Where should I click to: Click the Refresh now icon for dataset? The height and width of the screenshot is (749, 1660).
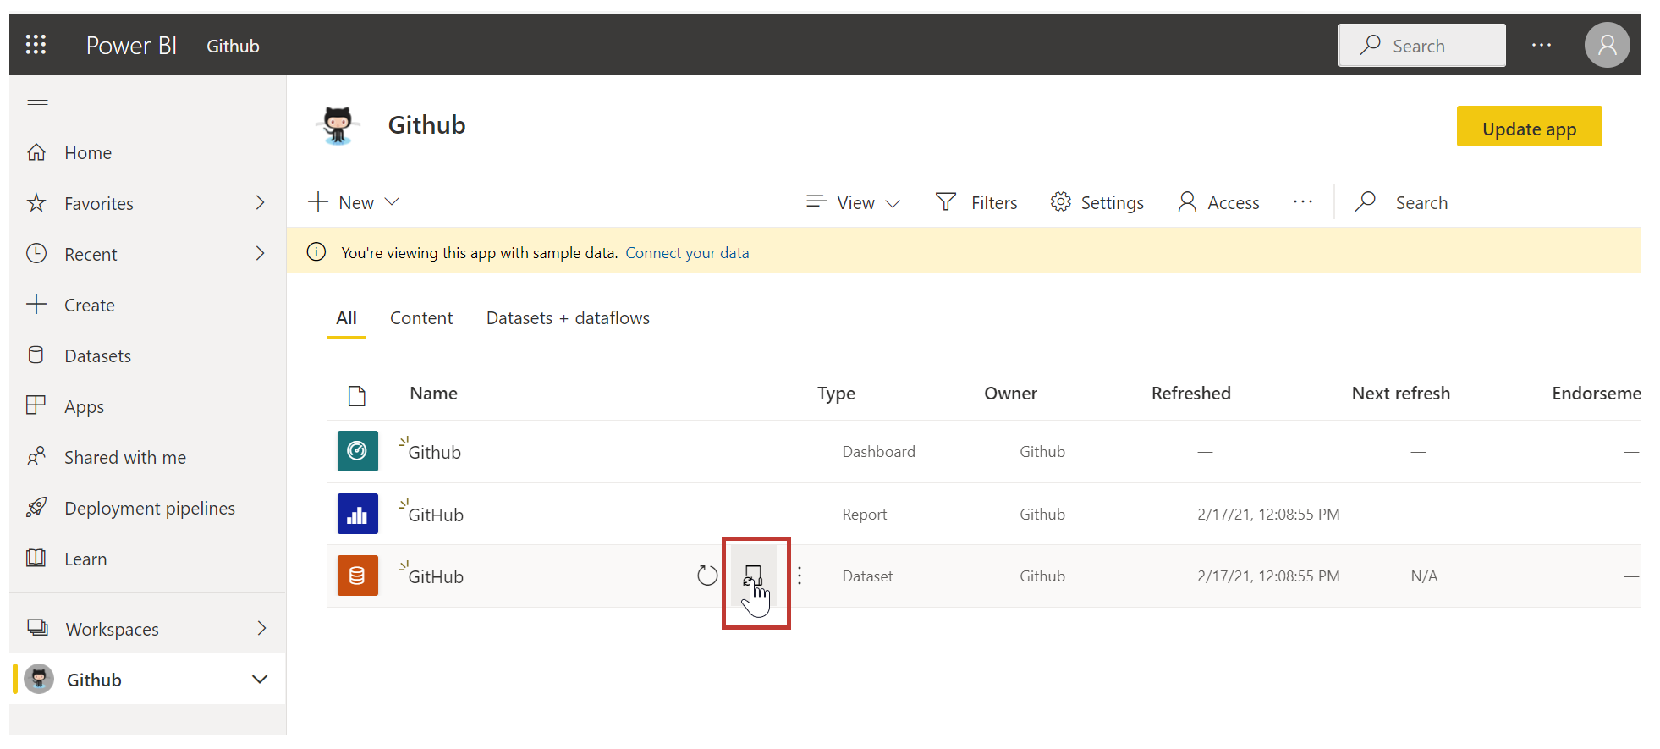707,576
